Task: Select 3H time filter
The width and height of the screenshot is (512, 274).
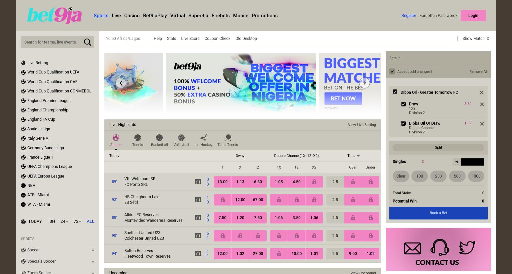Action: (52, 221)
